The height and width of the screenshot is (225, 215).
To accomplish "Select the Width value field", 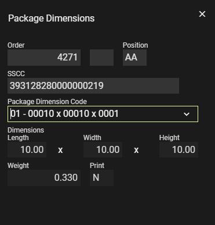I will (103, 149).
